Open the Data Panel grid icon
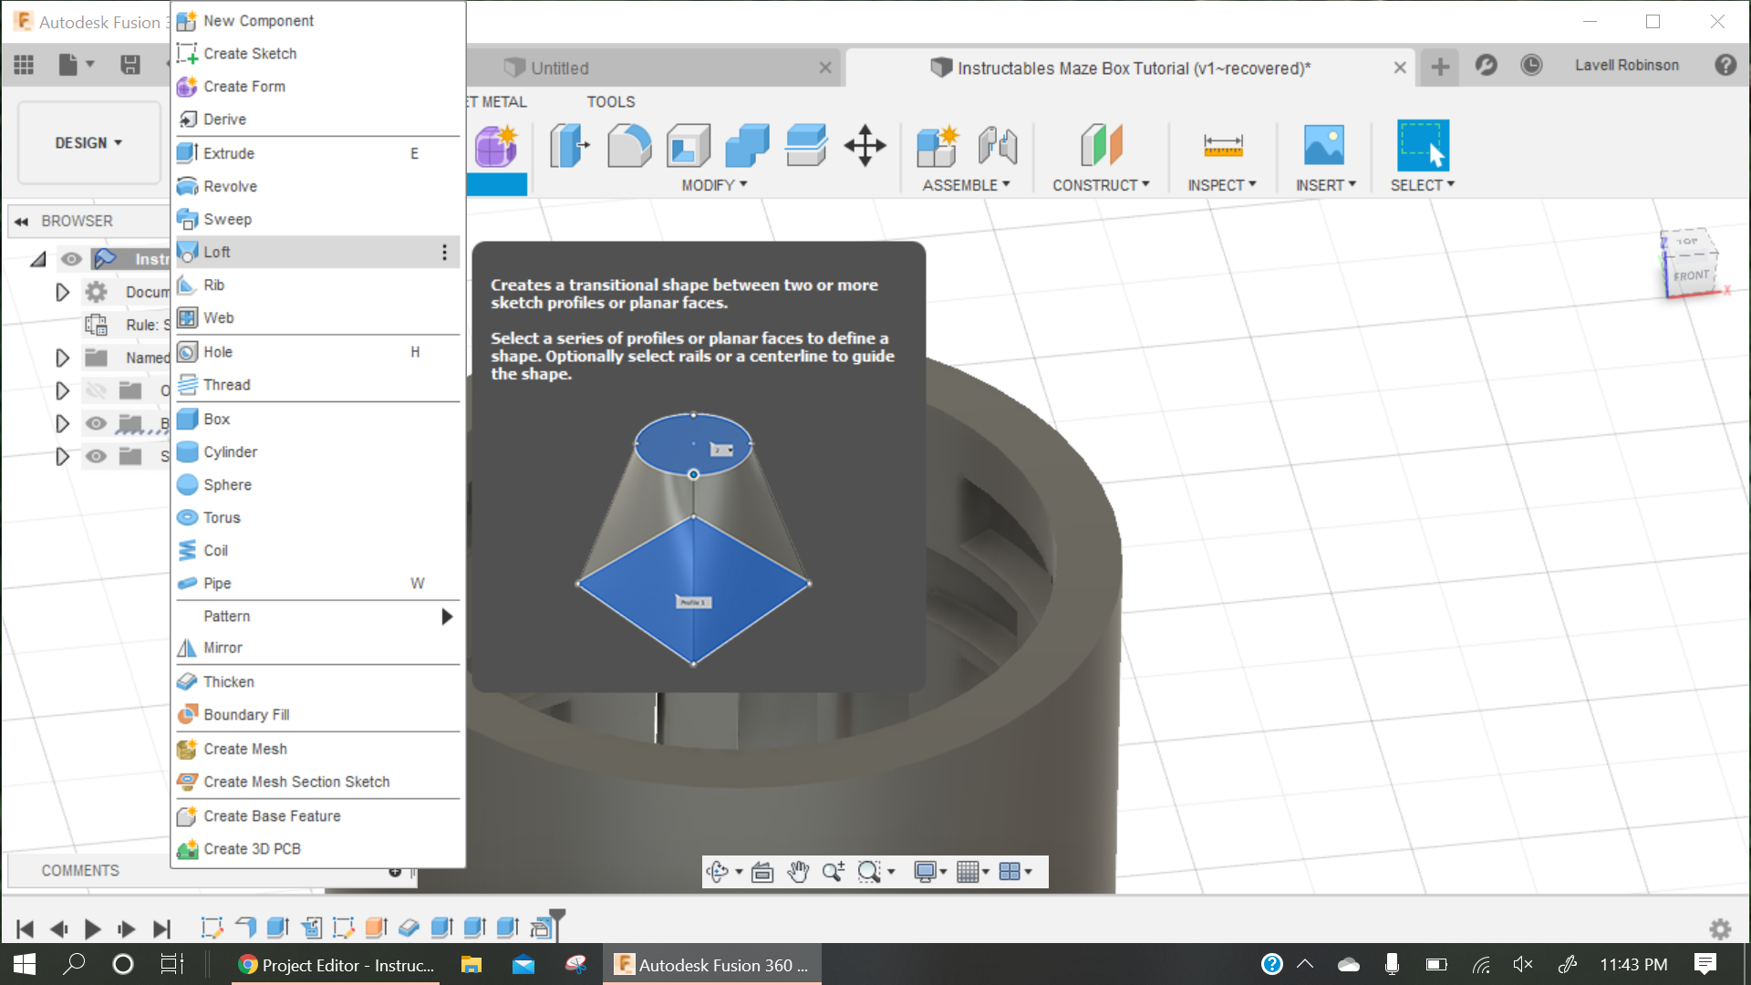 click(x=24, y=65)
